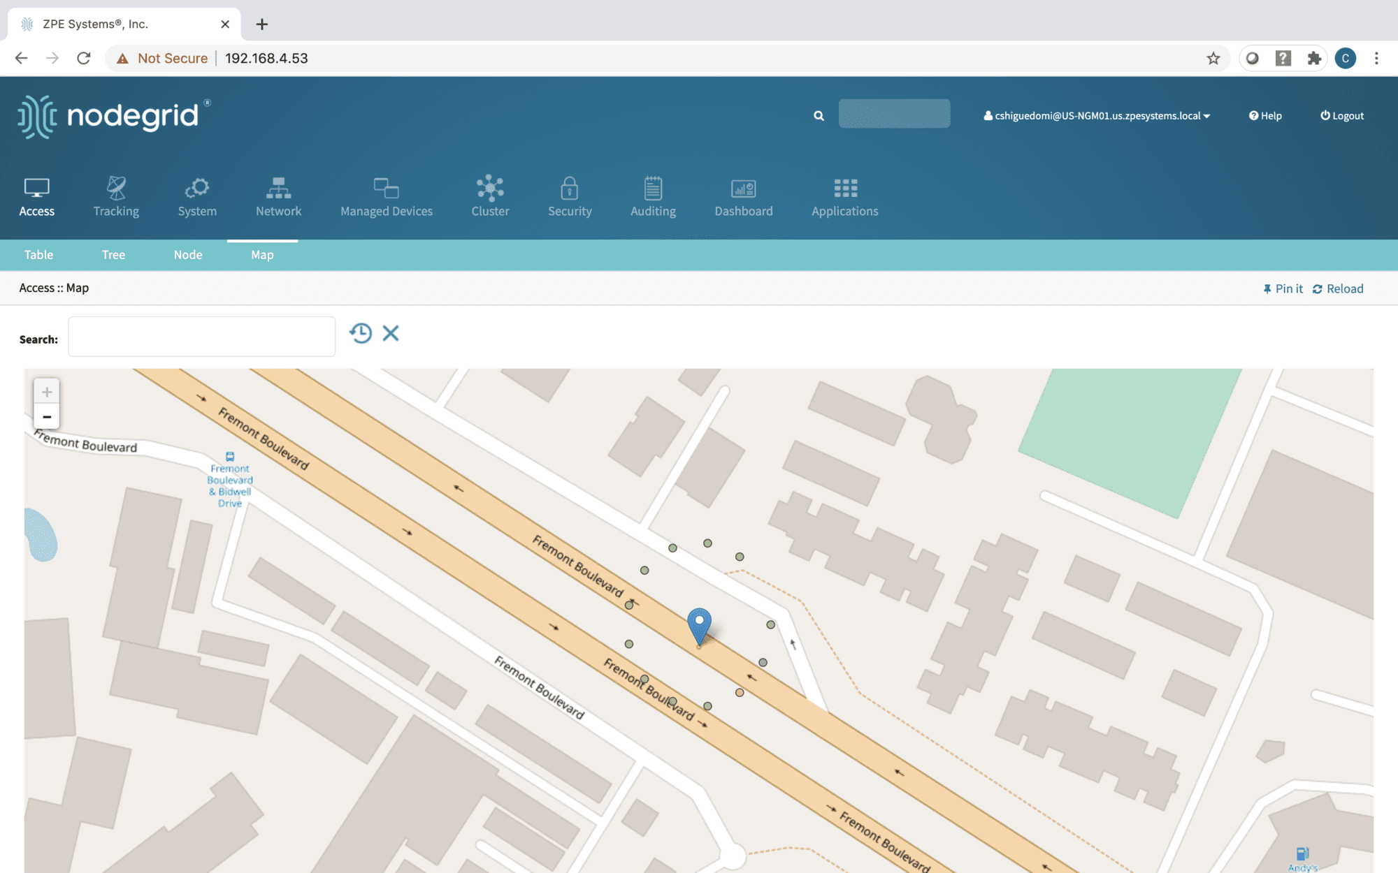Open the Managed Devices icon
Screen dimensions: 1398x873
(x=386, y=188)
